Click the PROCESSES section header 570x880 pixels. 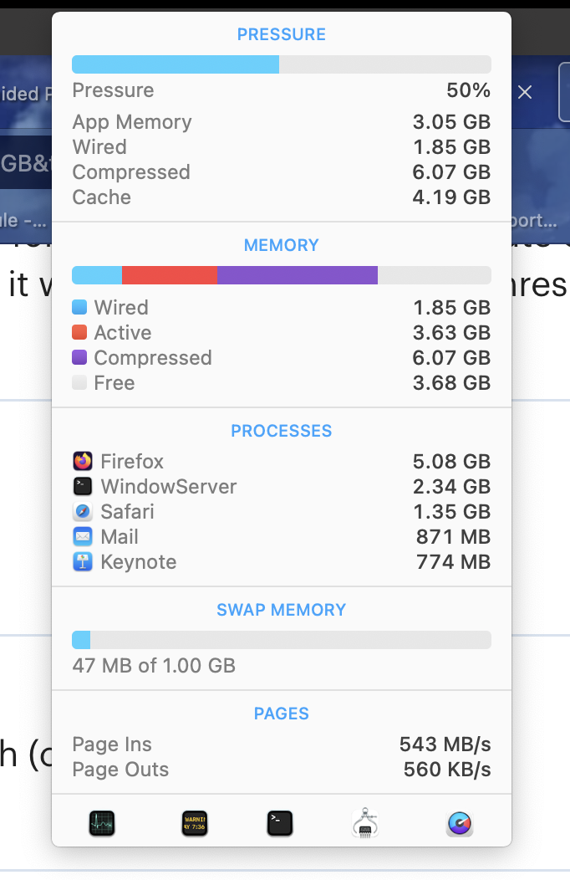281,431
